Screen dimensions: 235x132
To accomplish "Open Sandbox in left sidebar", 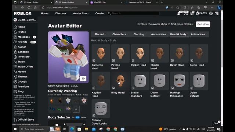I will pyautogui.click(x=21, y=52).
